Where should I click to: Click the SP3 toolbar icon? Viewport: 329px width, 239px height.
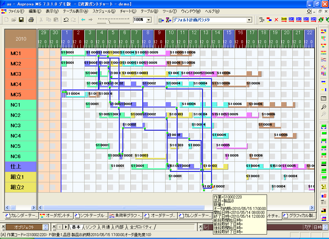306,20
